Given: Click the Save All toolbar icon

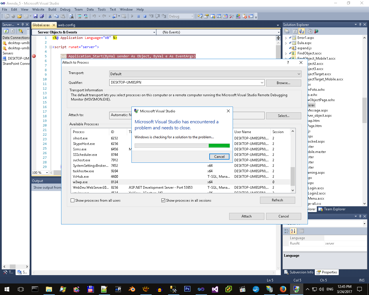Looking at the screenshot, I should (42, 16).
